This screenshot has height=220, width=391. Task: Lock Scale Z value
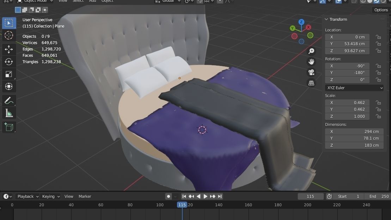pos(379,116)
